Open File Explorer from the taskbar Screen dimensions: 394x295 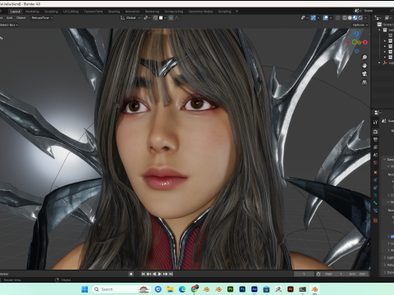coord(170,289)
